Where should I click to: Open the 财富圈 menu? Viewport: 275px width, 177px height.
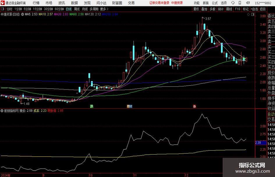click(x=117, y=3)
